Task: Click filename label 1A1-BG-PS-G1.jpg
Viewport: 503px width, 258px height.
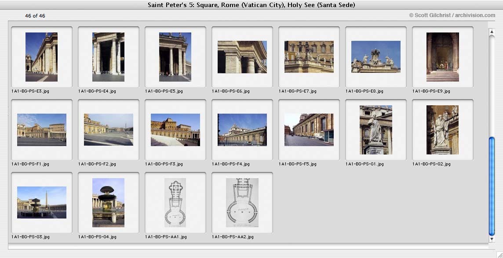Action: (x=364, y=164)
